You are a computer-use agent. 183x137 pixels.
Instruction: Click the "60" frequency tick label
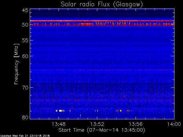pyautogui.click(x=25, y=56)
